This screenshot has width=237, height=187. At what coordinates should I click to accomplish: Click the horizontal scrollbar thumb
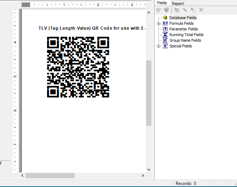tap(50, 176)
